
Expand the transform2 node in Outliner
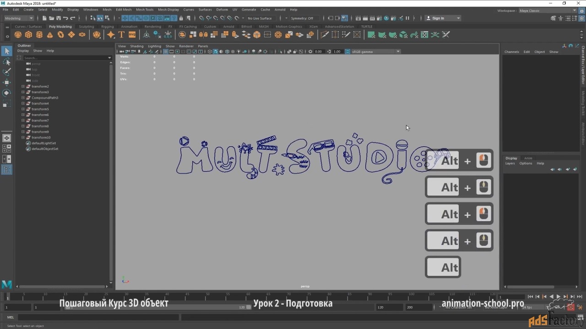coord(23,86)
